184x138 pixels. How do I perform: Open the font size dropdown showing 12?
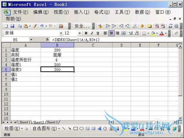(x=79, y=33)
